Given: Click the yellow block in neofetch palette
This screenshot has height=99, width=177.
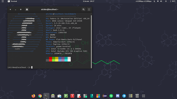Looking at the screenshot, I should pyautogui.click(x=57, y=59).
